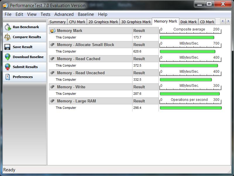Select the Memory - Allocate Small Block header
234x176 pixels.
click(85, 45)
